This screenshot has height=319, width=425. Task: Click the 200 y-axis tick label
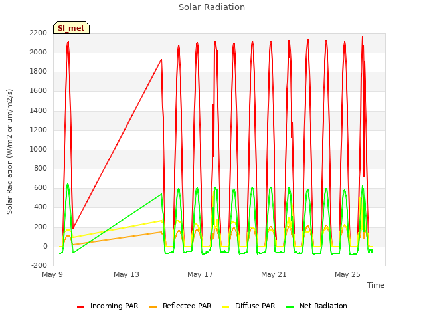coord(41,227)
